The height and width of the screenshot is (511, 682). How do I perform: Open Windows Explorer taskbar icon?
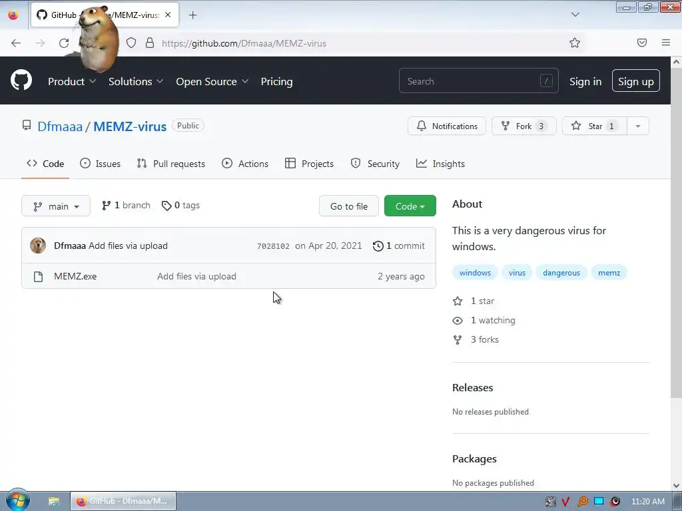click(53, 502)
